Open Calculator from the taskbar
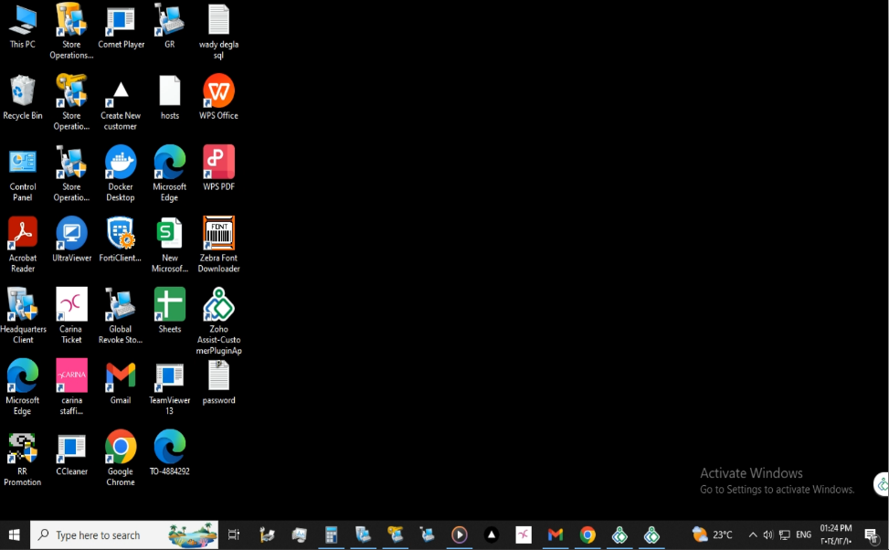The height and width of the screenshot is (550, 889). coord(331,534)
